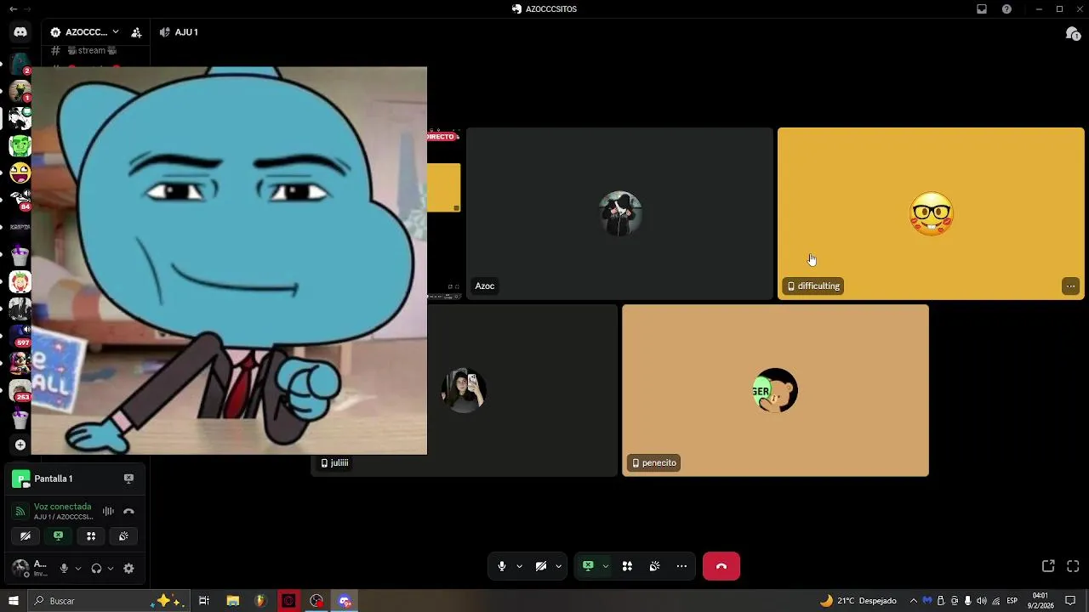Open Windows Start menu

(14, 601)
